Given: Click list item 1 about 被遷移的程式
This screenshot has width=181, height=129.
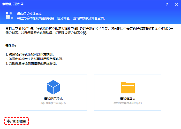Looking at the screenshot, I should pyautogui.click(x=30, y=55).
